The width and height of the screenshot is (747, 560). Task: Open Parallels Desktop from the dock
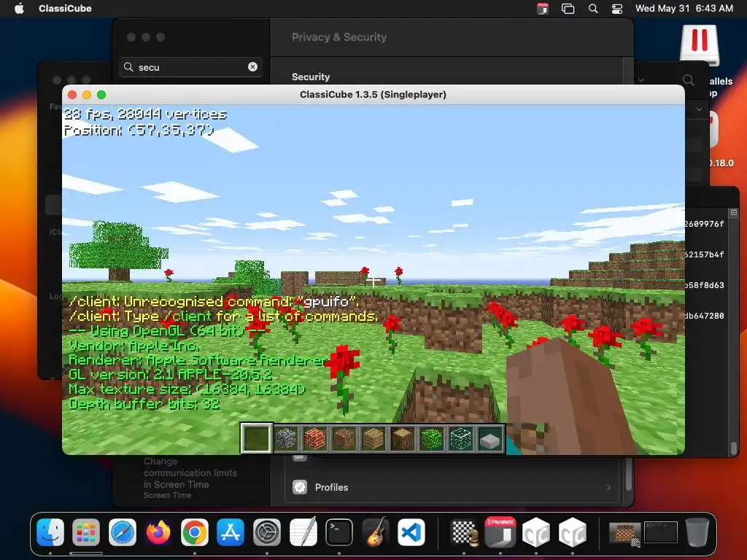click(500, 532)
